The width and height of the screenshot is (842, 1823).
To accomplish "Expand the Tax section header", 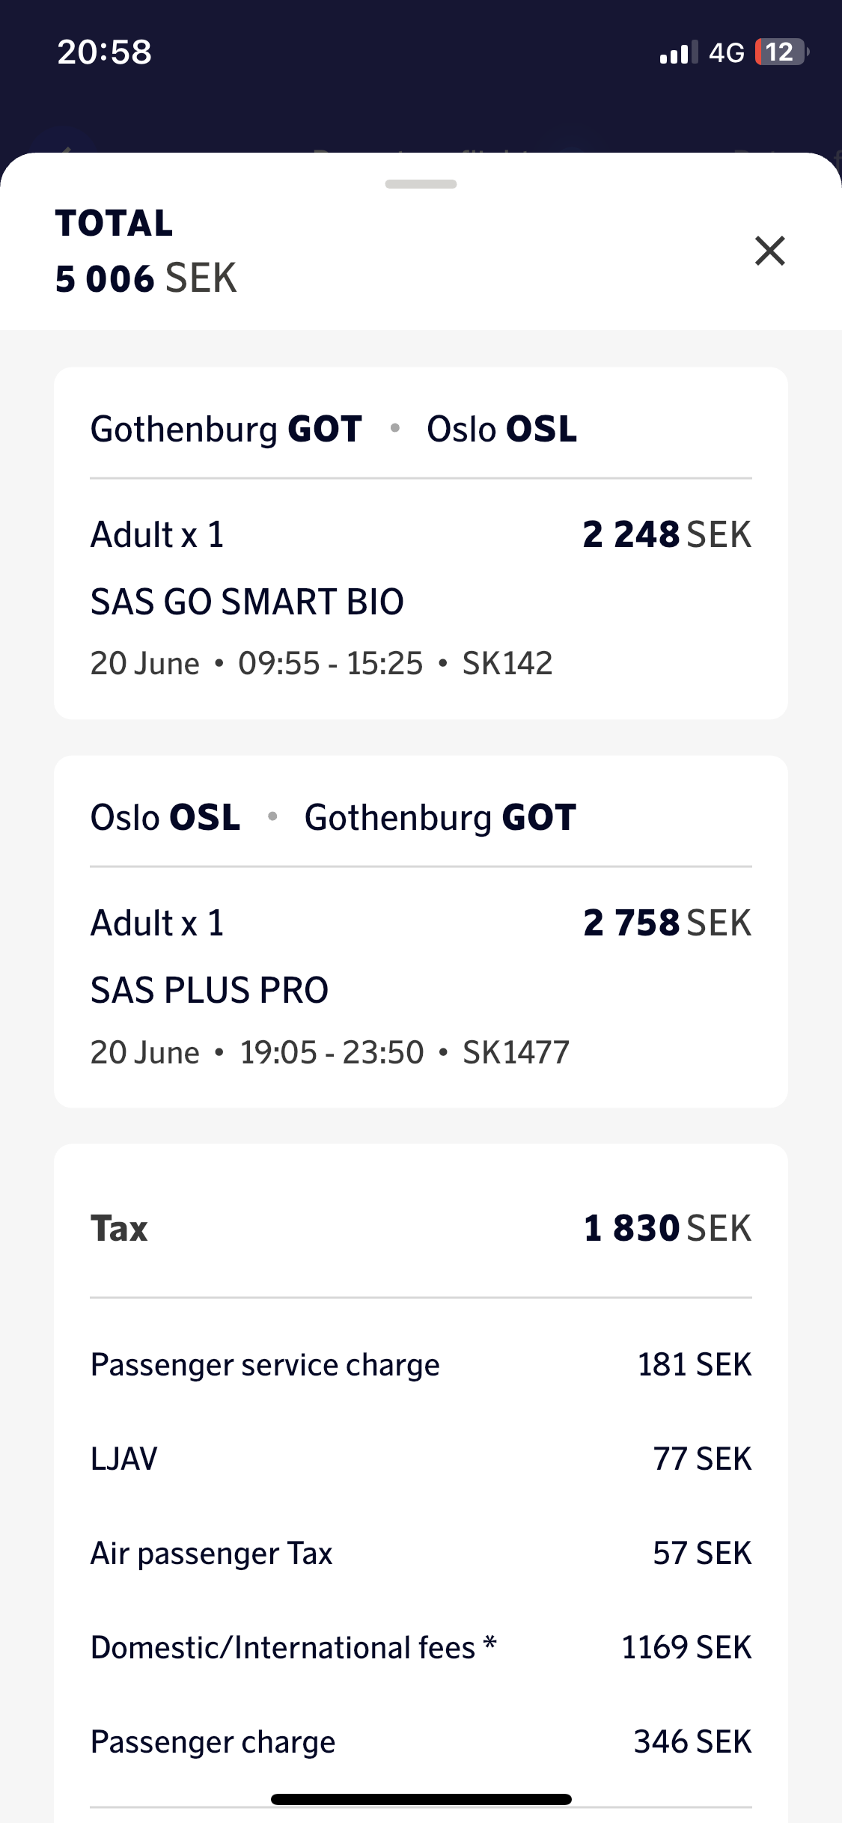I will point(120,1229).
